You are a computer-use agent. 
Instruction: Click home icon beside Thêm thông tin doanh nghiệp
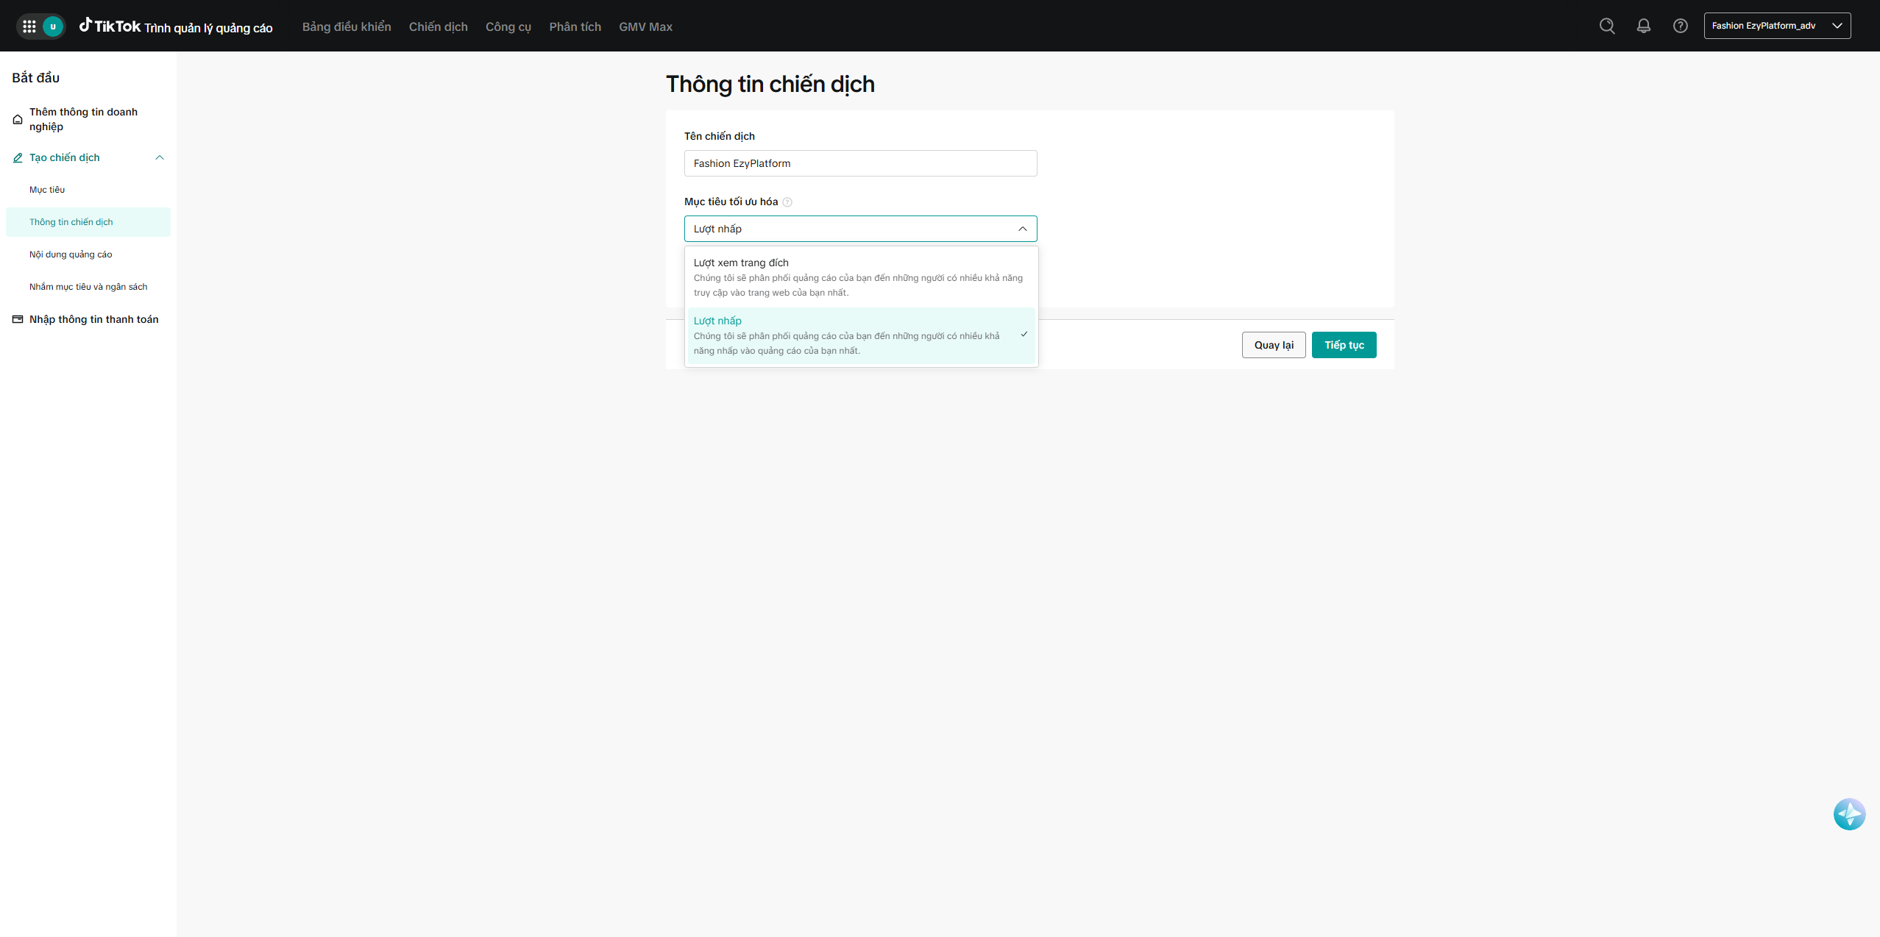[x=18, y=119]
